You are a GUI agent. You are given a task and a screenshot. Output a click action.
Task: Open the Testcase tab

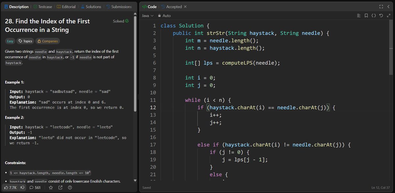click(x=42, y=7)
